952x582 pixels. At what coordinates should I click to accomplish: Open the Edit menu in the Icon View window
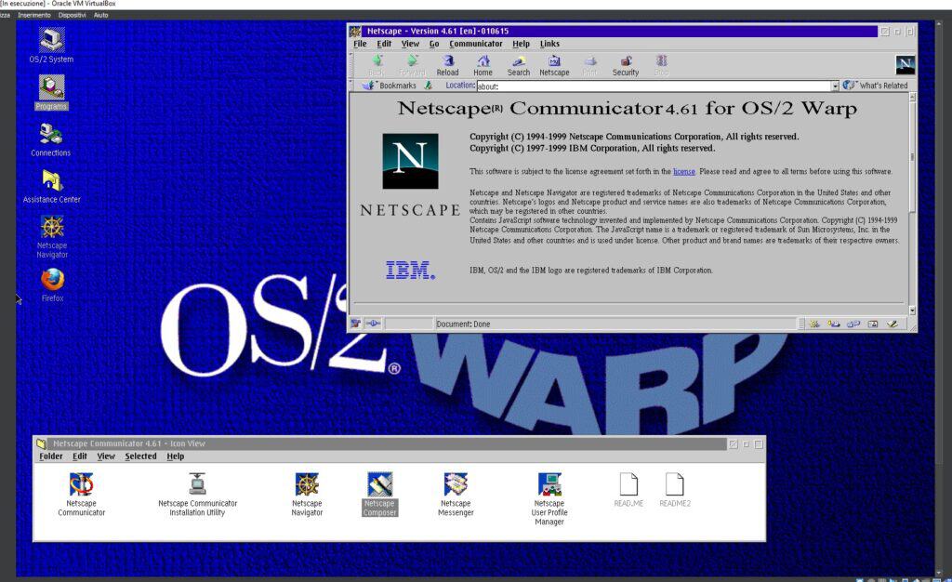80,456
